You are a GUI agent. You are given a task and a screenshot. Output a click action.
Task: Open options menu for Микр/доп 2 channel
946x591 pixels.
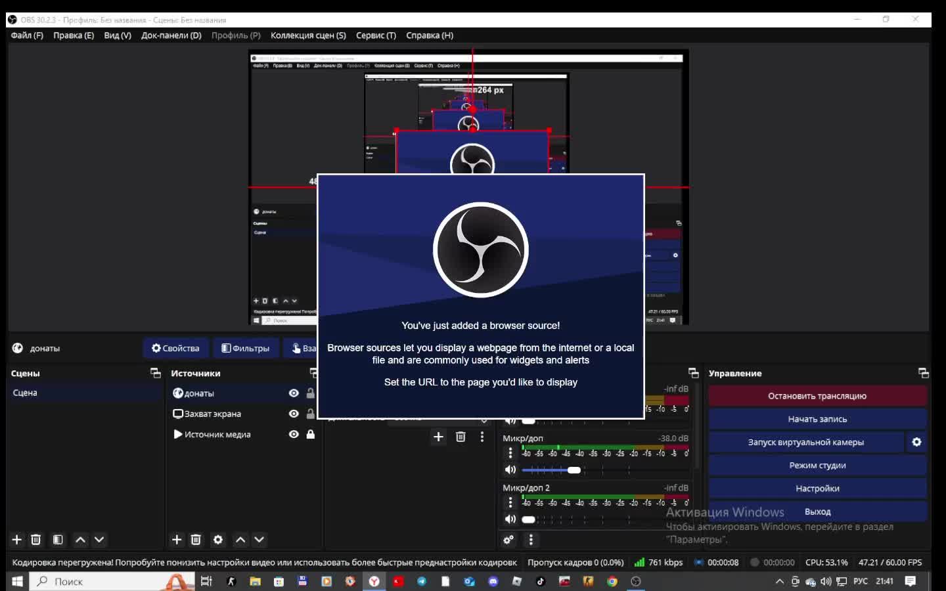510,502
